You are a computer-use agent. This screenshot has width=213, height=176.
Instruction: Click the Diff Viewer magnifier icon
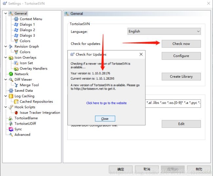[x=11, y=80]
